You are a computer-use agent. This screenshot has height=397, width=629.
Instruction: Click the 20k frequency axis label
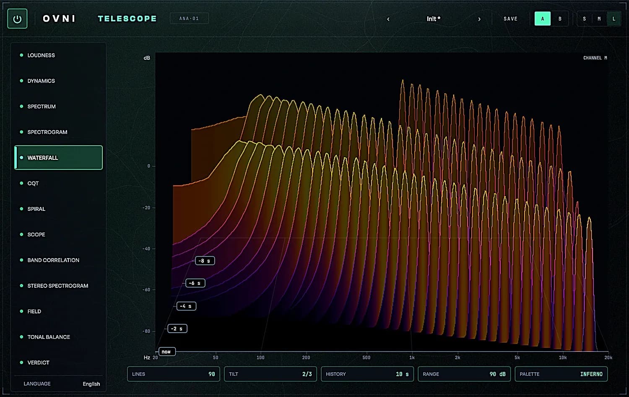coord(608,358)
